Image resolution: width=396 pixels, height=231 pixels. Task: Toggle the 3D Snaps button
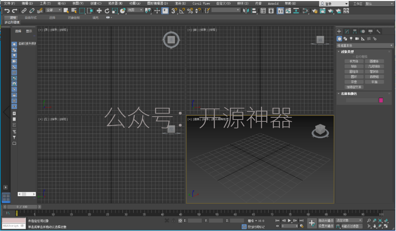174,11
